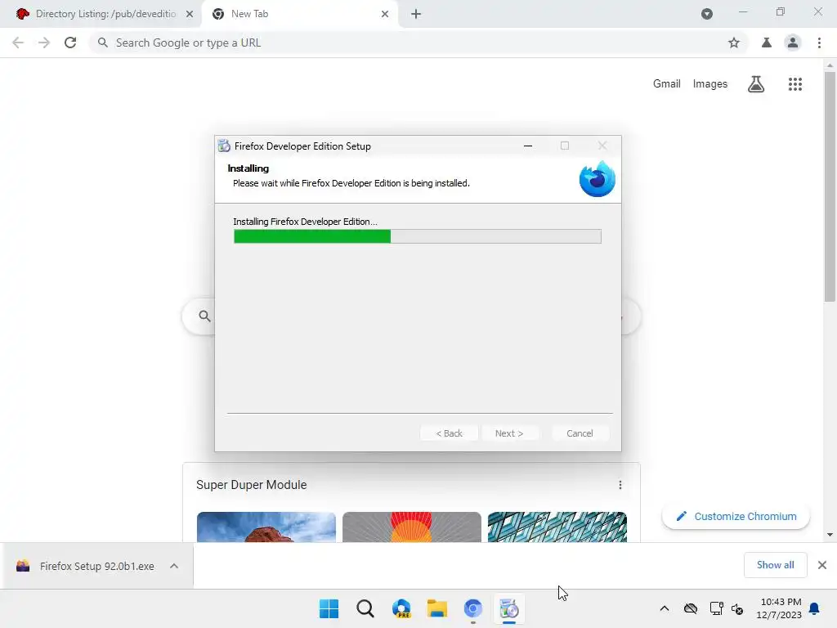The height and width of the screenshot is (628, 837).
Task: Close the Directory Listing tab
Action: pyautogui.click(x=190, y=14)
